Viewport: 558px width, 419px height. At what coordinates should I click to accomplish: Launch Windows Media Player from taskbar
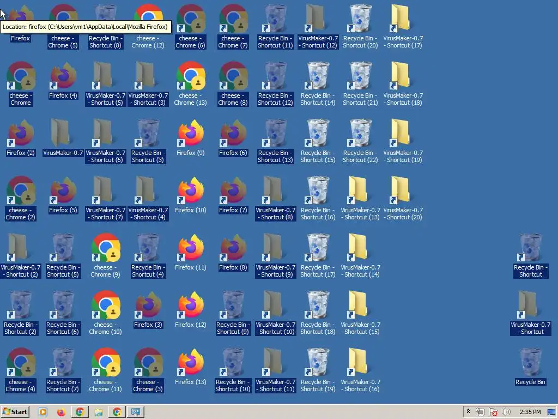coord(43,412)
